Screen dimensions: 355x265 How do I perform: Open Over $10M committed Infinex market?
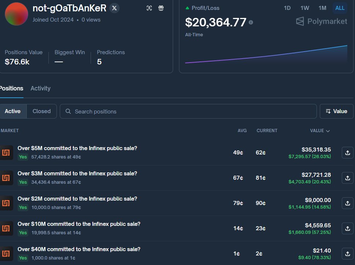[x=79, y=224]
